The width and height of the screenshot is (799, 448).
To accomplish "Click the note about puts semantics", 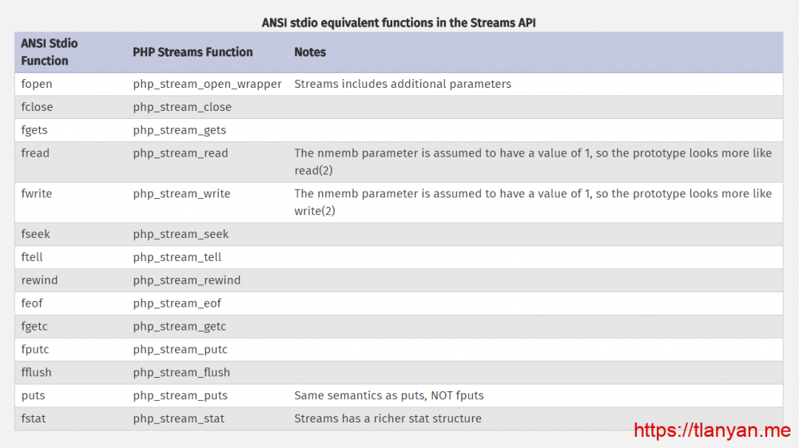I will 389,396.
